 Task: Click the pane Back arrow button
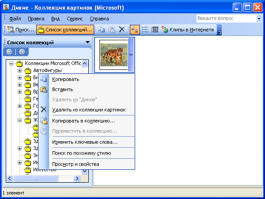click(x=9, y=52)
